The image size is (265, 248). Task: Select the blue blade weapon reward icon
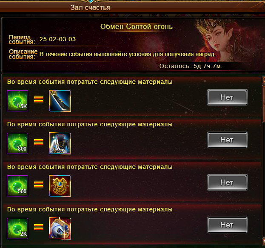point(60,101)
